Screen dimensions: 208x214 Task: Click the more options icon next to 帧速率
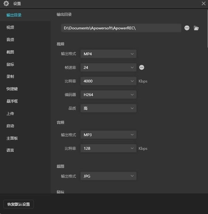141,67
